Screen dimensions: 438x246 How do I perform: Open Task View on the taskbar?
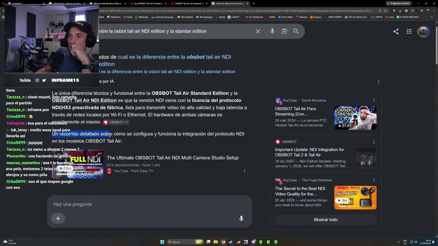click(208, 242)
